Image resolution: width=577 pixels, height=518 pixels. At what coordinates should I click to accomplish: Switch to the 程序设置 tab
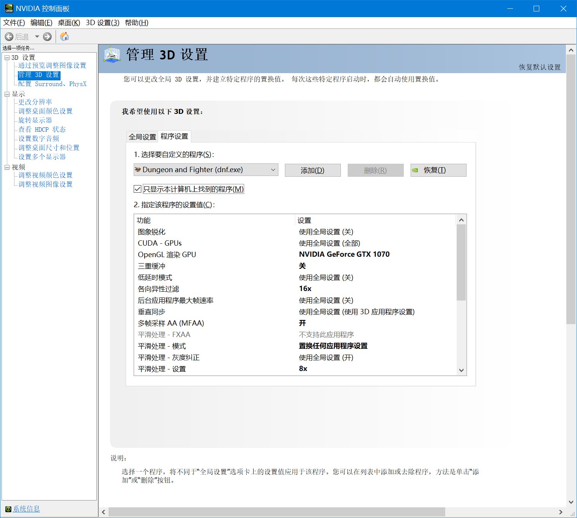174,136
